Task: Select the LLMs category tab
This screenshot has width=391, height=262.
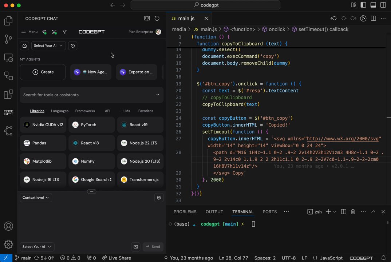Action: point(126,111)
